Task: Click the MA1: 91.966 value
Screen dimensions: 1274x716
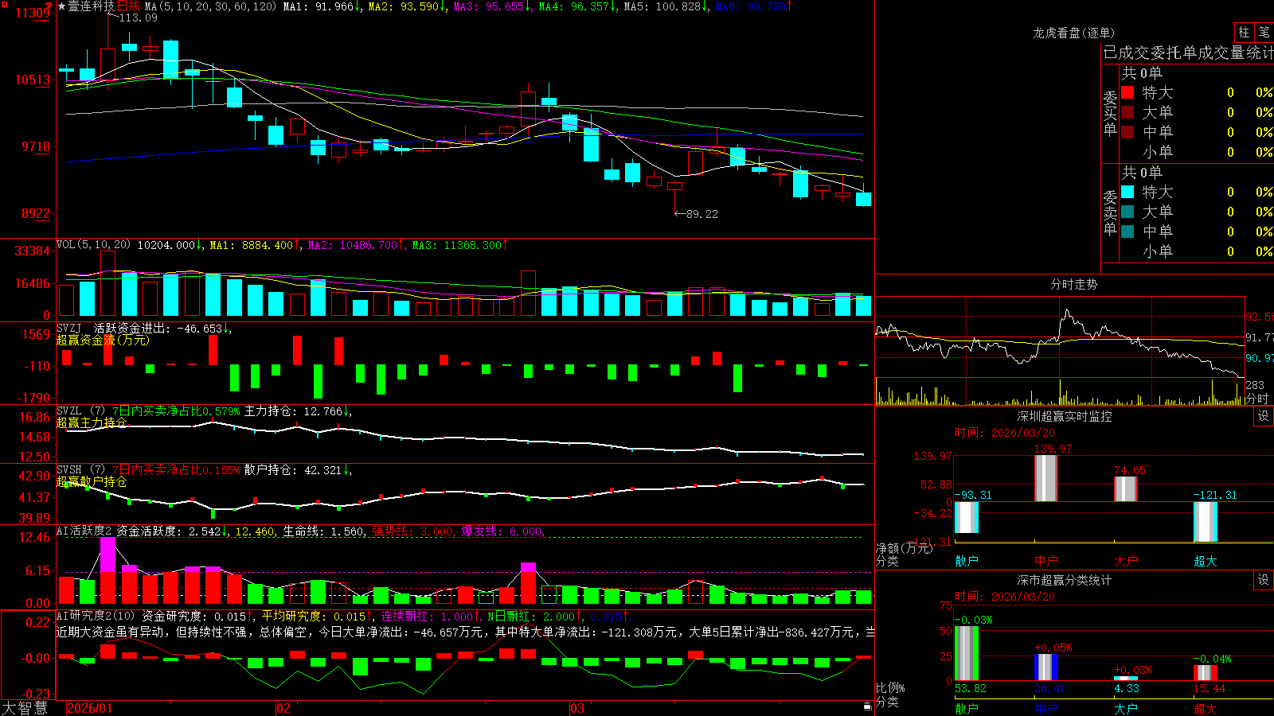Action: [318, 6]
